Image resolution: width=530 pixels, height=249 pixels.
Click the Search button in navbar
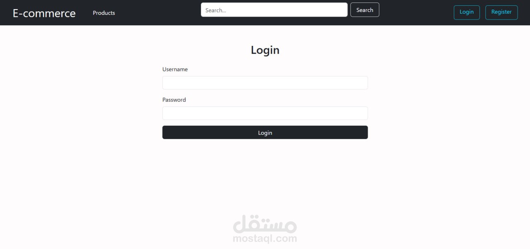click(x=365, y=10)
